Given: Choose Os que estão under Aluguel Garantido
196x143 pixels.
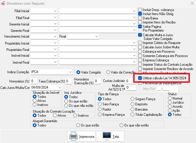Looking at the screenshot, I should coord(78,125).
